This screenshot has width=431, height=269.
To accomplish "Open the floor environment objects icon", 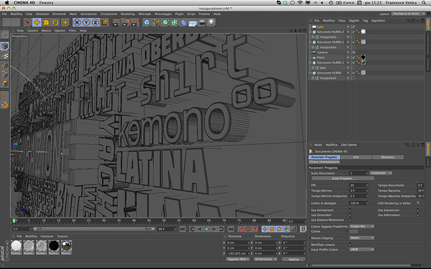I will [x=193, y=22].
